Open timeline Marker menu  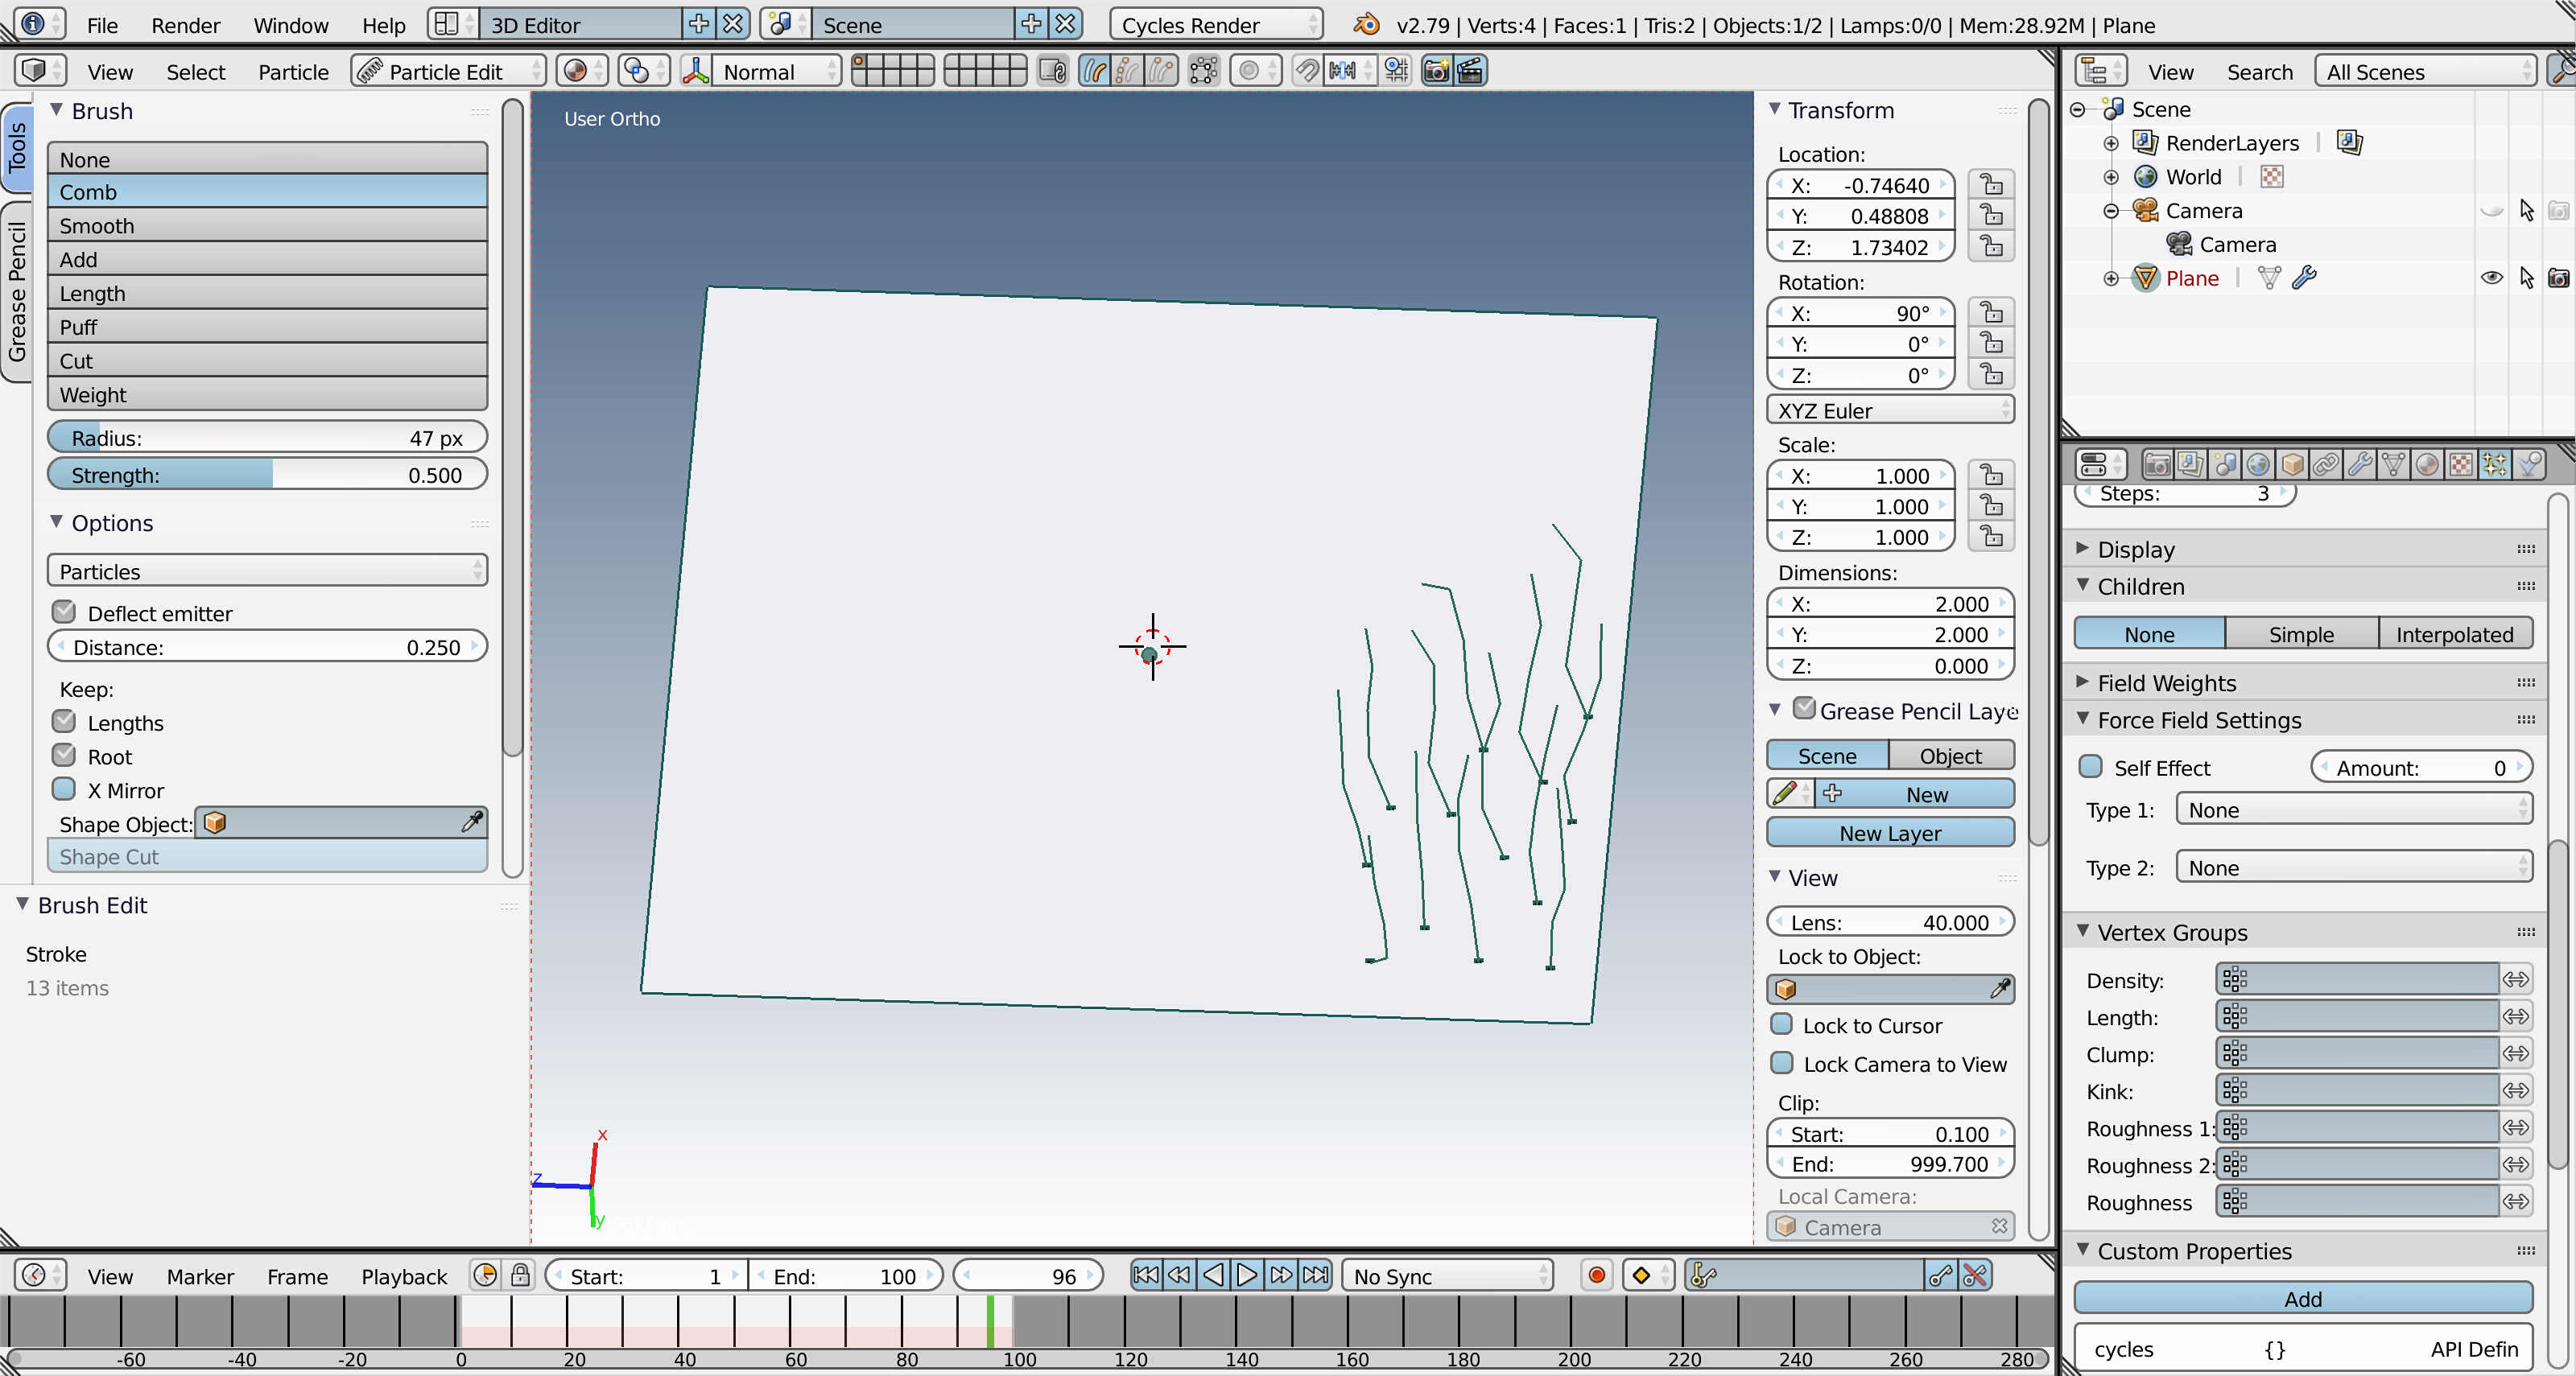(200, 1276)
